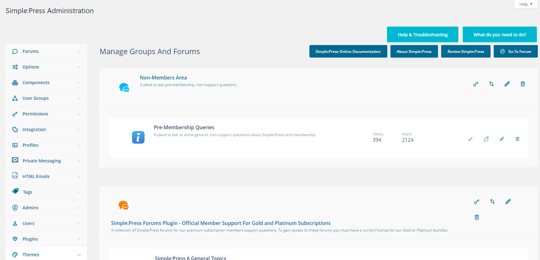
Task: Reorder forums in Non-Members Area group
Action: point(491,84)
